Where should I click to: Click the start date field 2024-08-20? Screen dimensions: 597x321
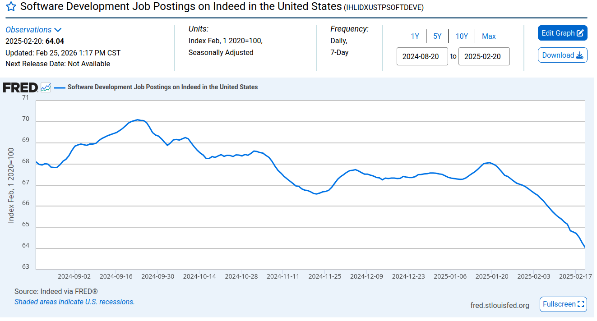click(422, 57)
